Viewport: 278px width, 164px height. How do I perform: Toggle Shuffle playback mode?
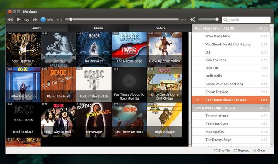click(222, 151)
